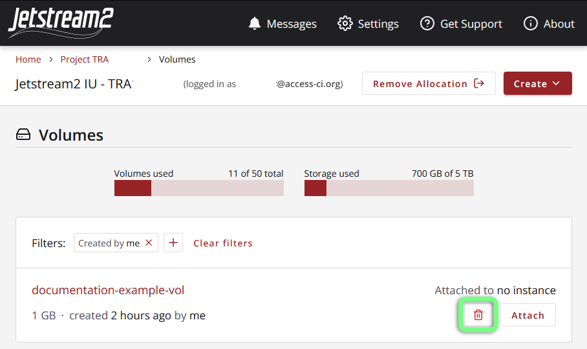Image resolution: width=587 pixels, height=349 pixels.
Task: Open the Get Support menu item
Action: 461,23
